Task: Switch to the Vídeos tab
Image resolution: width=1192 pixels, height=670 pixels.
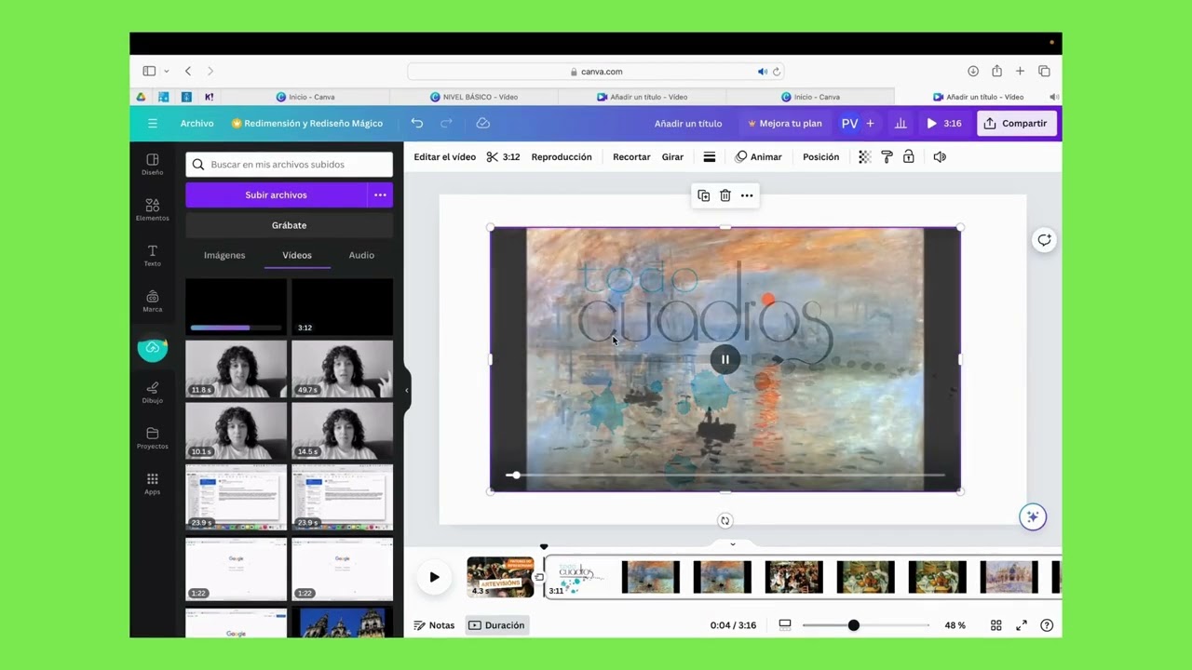Action: click(x=297, y=255)
